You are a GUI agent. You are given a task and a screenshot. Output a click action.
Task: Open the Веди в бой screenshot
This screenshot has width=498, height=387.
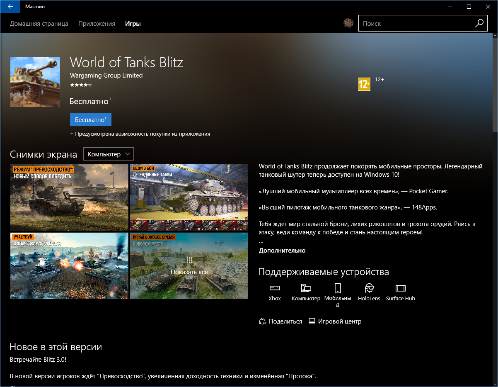click(x=189, y=197)
